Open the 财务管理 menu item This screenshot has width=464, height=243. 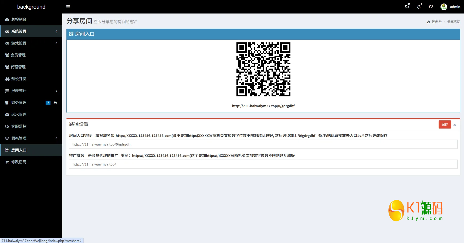[31, 103]
